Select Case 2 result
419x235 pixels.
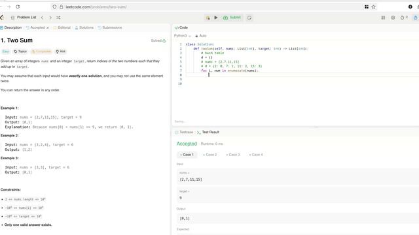(x=209, y=155)
